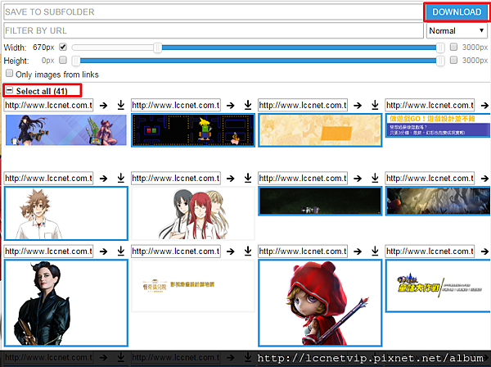Focus the FILTER BY URL field

pyautogui.click(x=214, y=30)
